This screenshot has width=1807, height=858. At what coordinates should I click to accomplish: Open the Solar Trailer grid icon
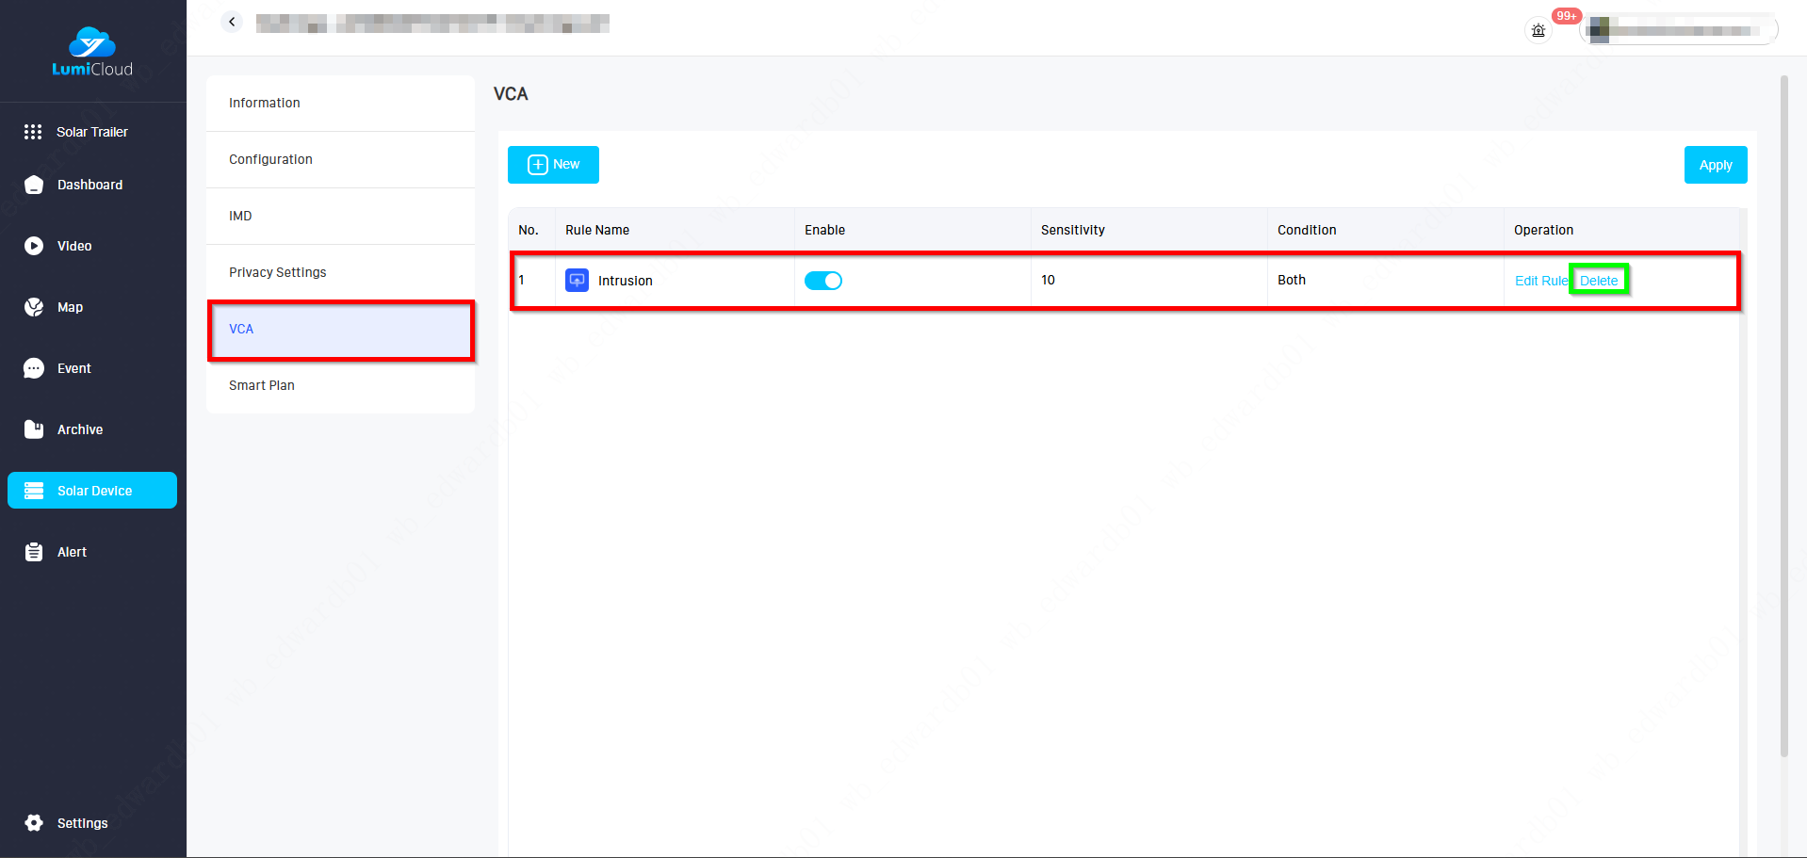(x=33, y=132)
